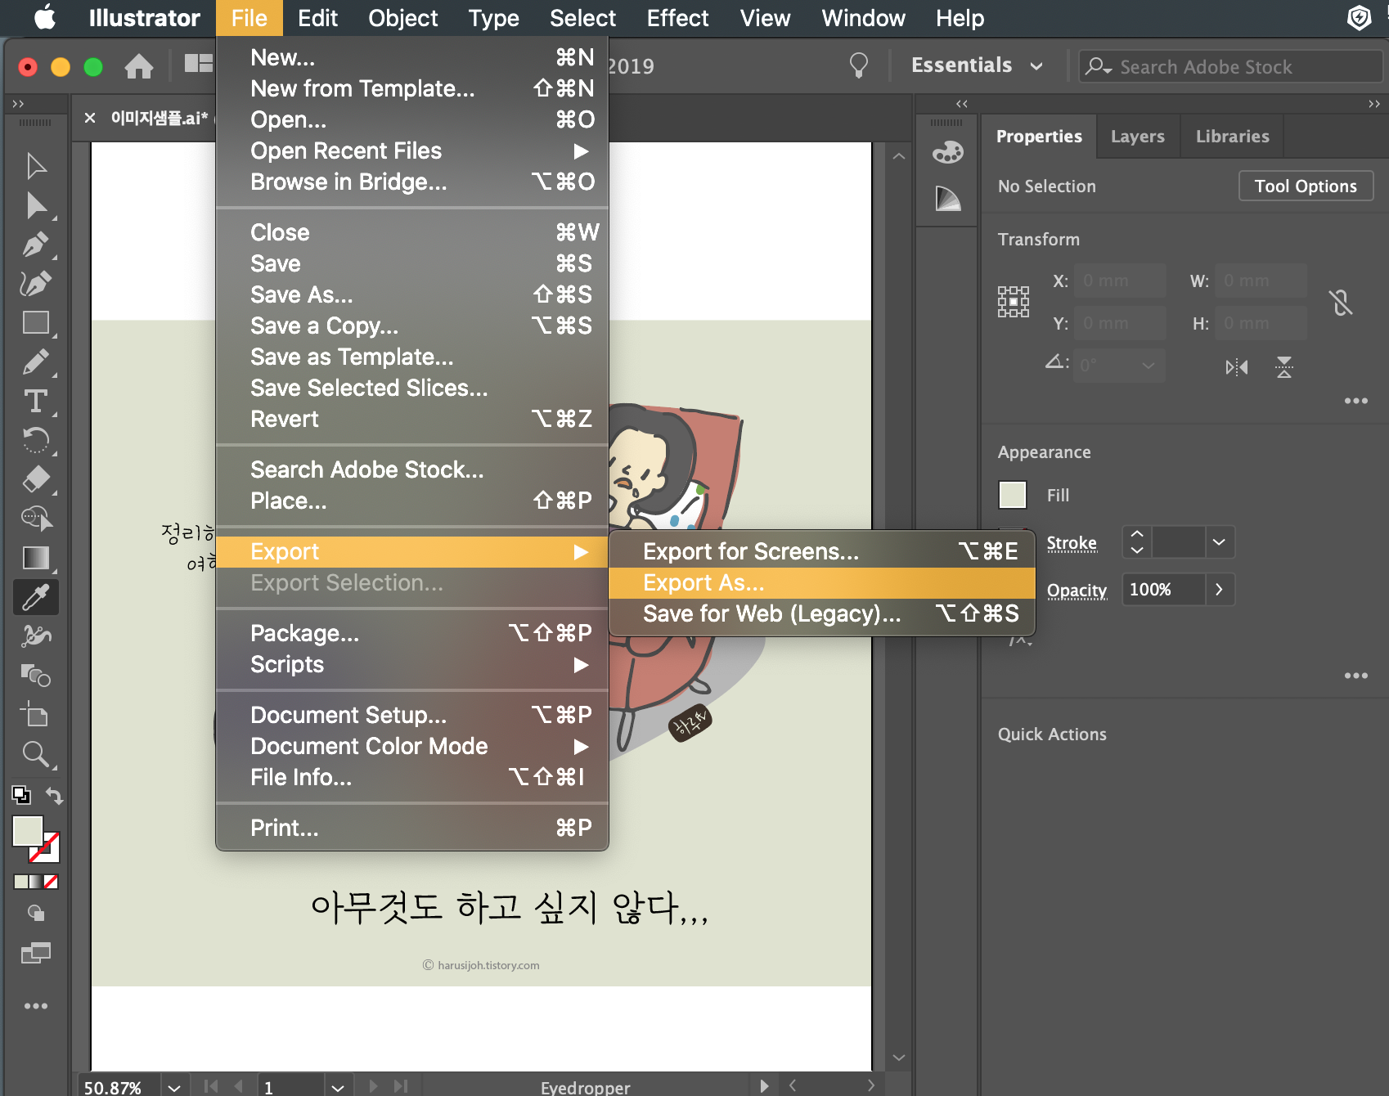
Task: Swap fill and stroke colors
Action: pyautogui.click(x=54, y=796)
